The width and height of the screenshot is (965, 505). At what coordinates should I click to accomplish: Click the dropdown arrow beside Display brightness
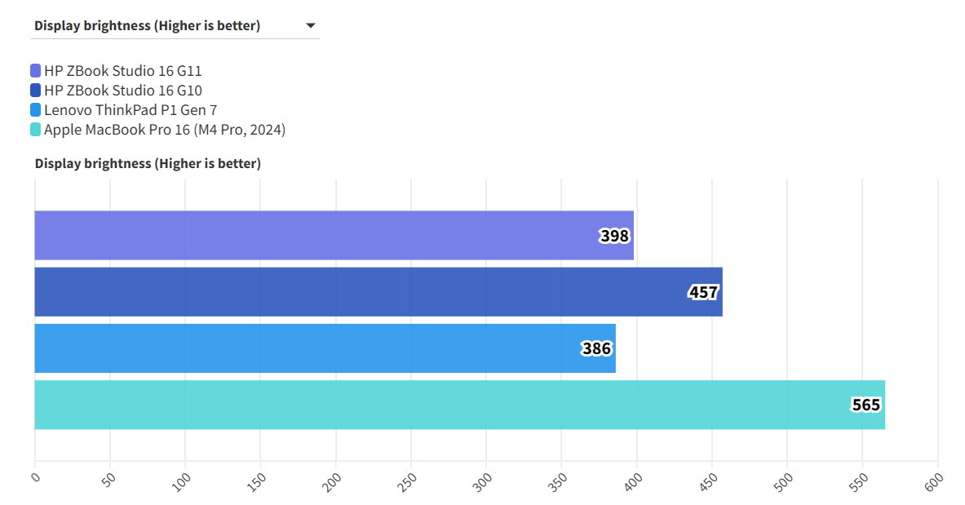(311, 26)
